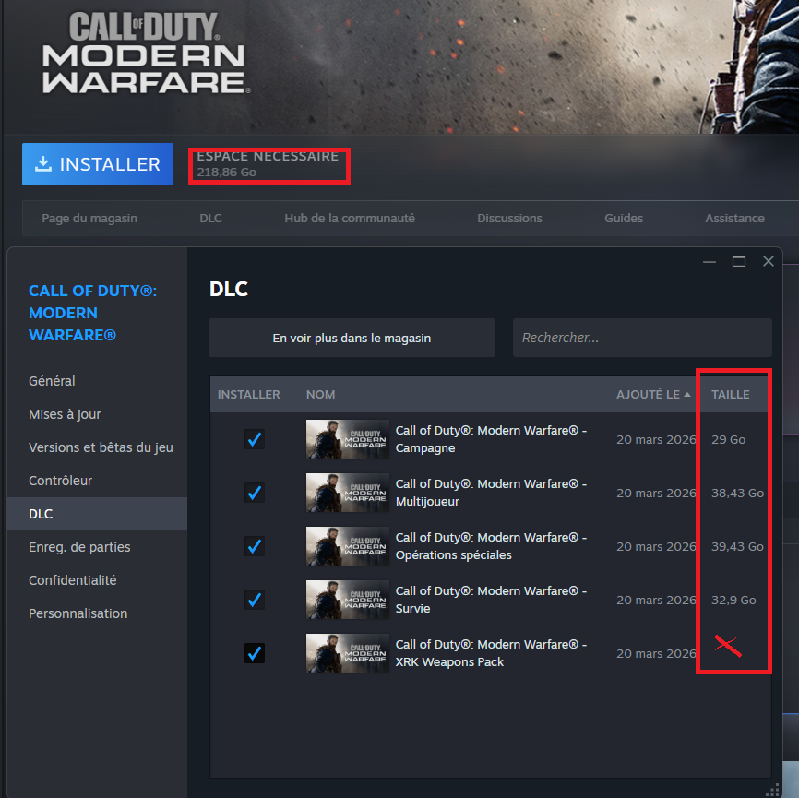
Task: Click the Multijoueur DLC thumbnail
Action: point(348,493)
